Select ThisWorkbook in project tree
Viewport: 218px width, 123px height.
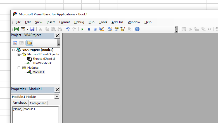(42, 63)
